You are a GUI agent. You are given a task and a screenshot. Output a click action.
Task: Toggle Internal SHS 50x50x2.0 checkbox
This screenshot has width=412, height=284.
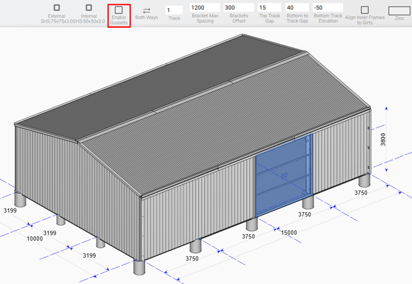pos(89,8)
